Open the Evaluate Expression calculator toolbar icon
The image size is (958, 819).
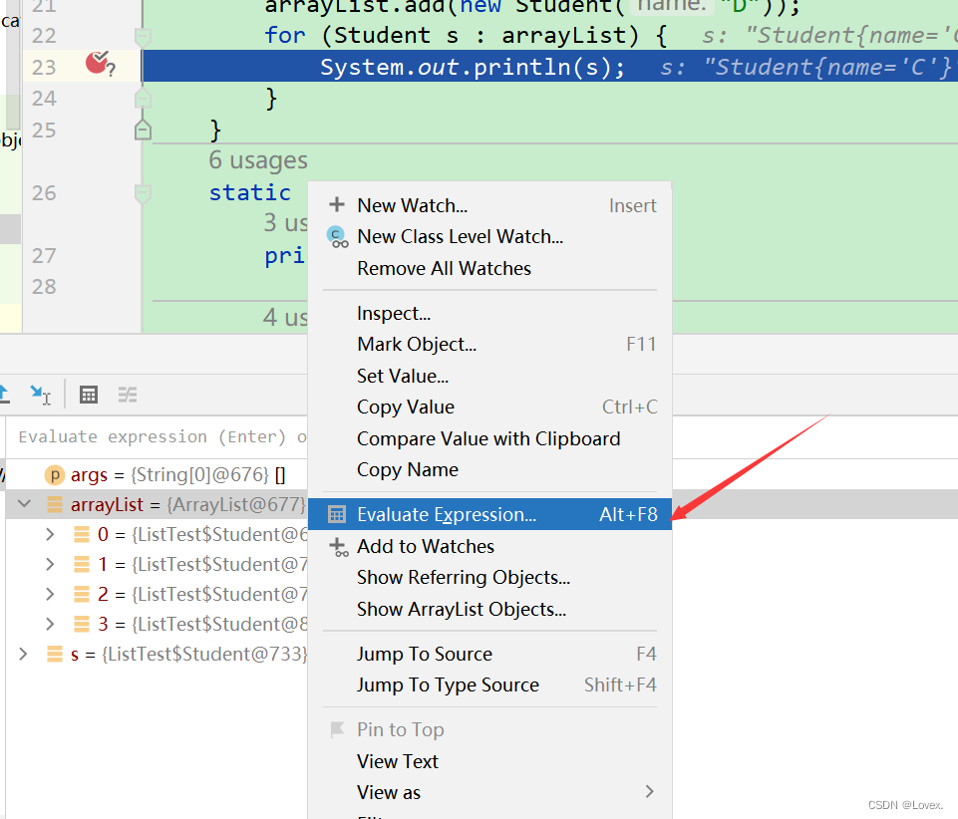pos(89,395)
